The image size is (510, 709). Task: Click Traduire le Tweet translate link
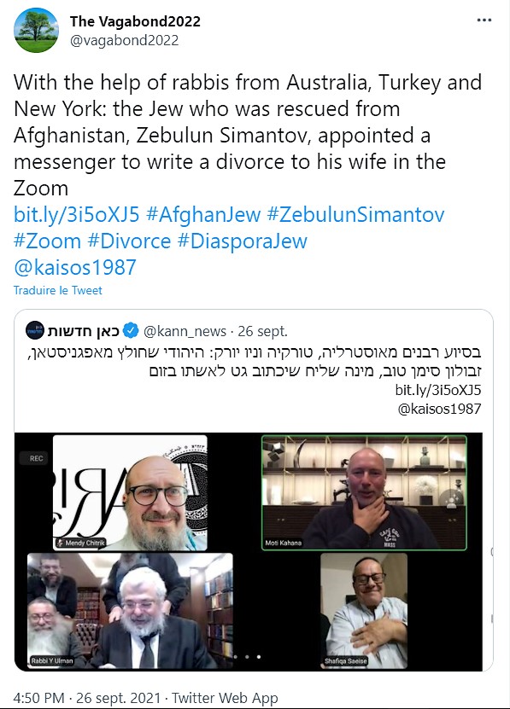pos(57,290)
